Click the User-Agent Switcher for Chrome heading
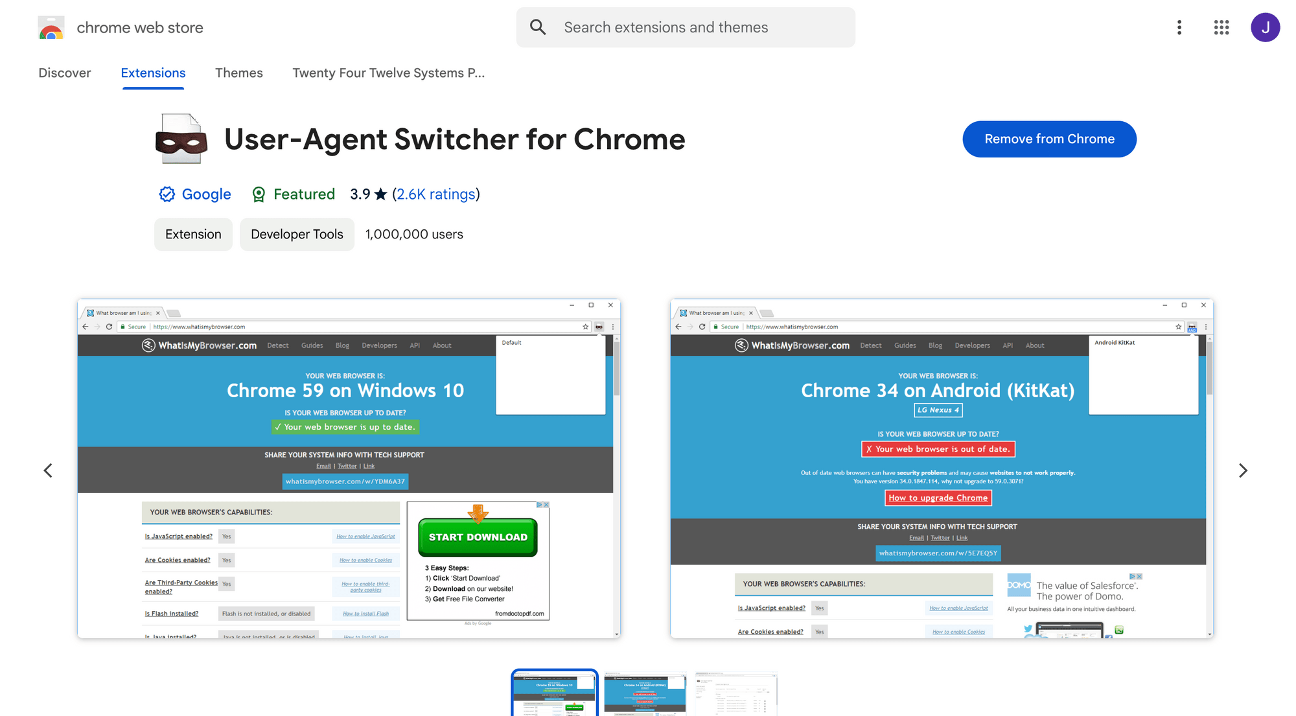 [454, 139]
